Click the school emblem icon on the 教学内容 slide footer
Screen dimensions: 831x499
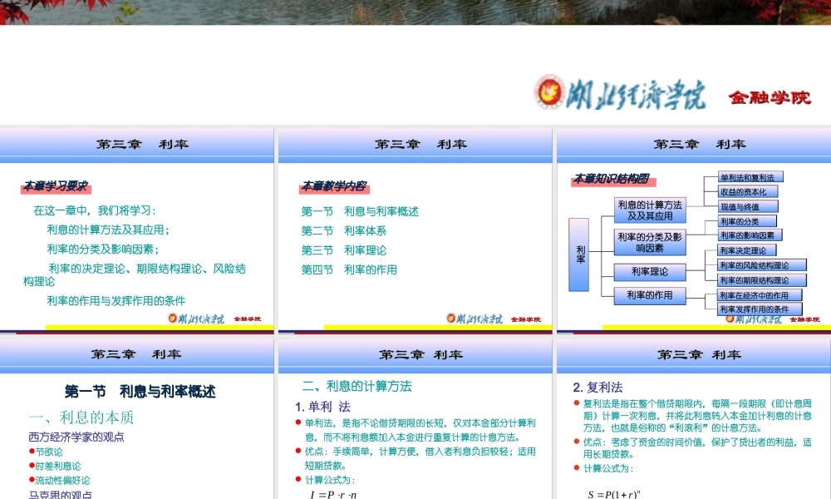[452, 319]
